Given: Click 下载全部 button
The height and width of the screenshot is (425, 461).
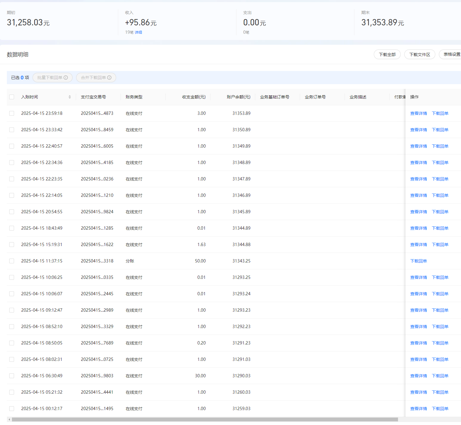Looking at the screenshot, I should 387,55.
